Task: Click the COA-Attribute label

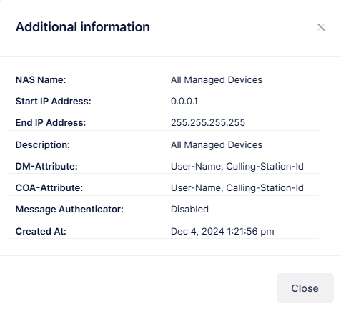Action: pos(49,187)
